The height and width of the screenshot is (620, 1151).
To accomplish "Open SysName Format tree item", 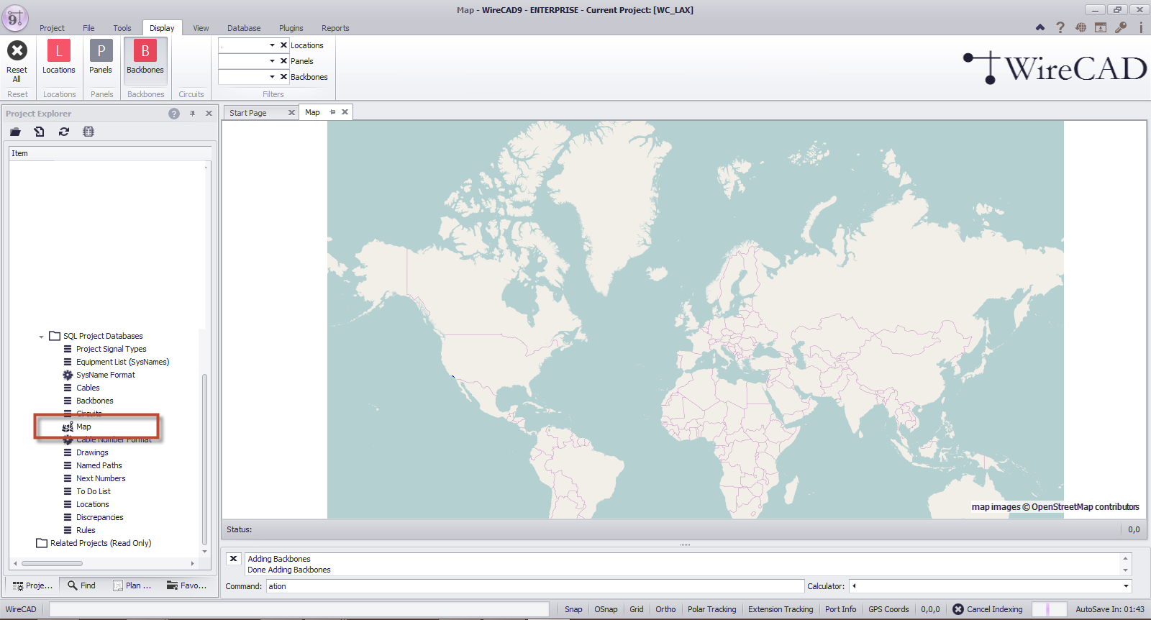I will (x=106, y=375).
